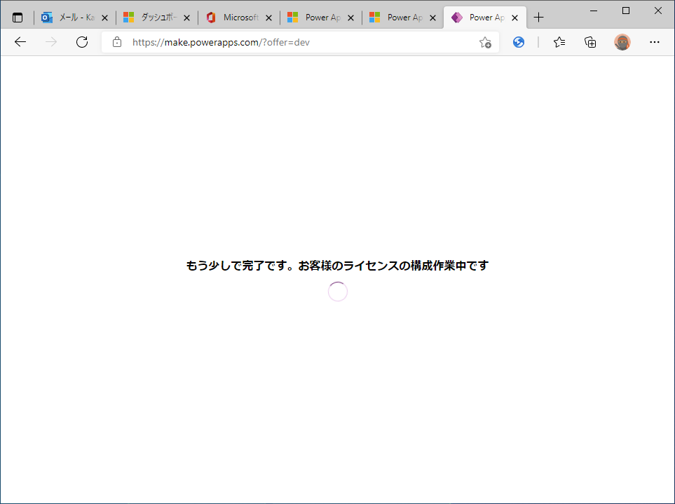Open the user profile avatar

click(x=622, y=42)
